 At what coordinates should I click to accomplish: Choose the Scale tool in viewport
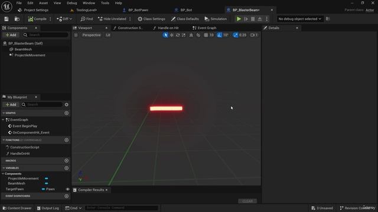tap(184, 35)
